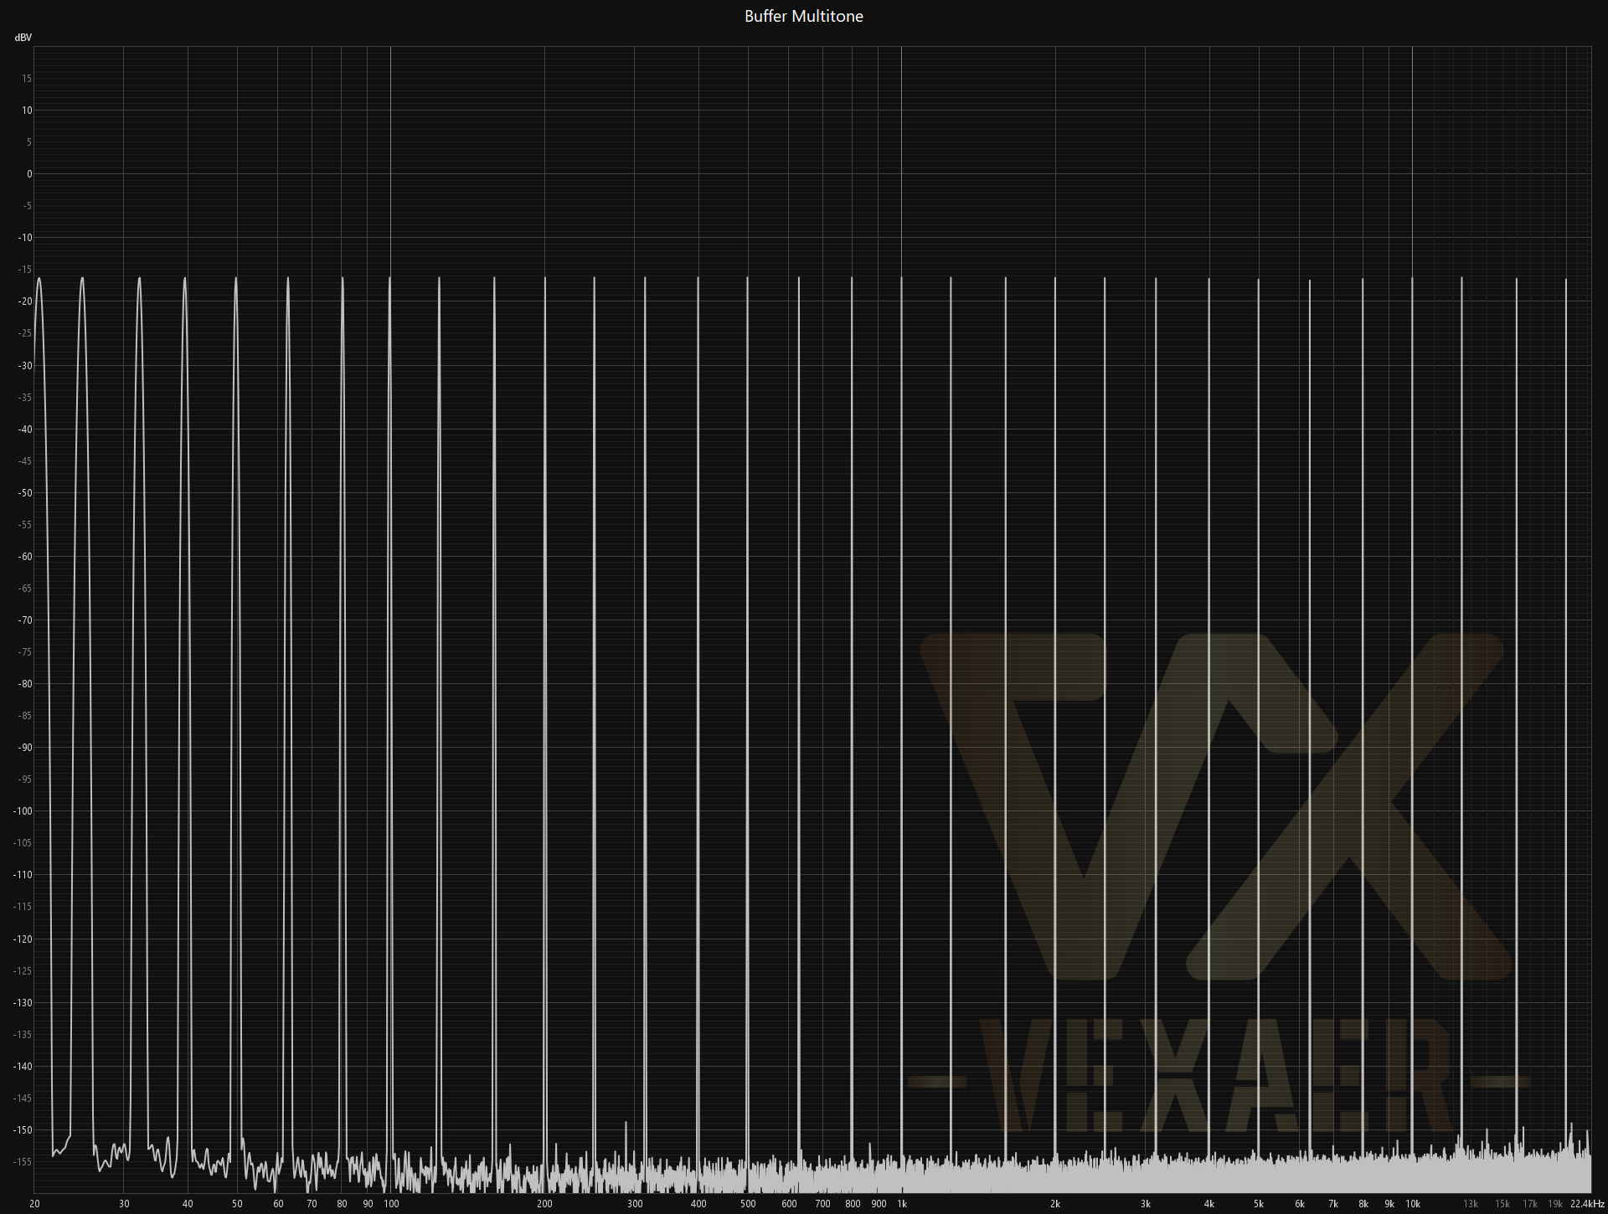Click the "-75" label on the dBV axis
The width and height of the screenshot is (1608, 1214).
25,652
